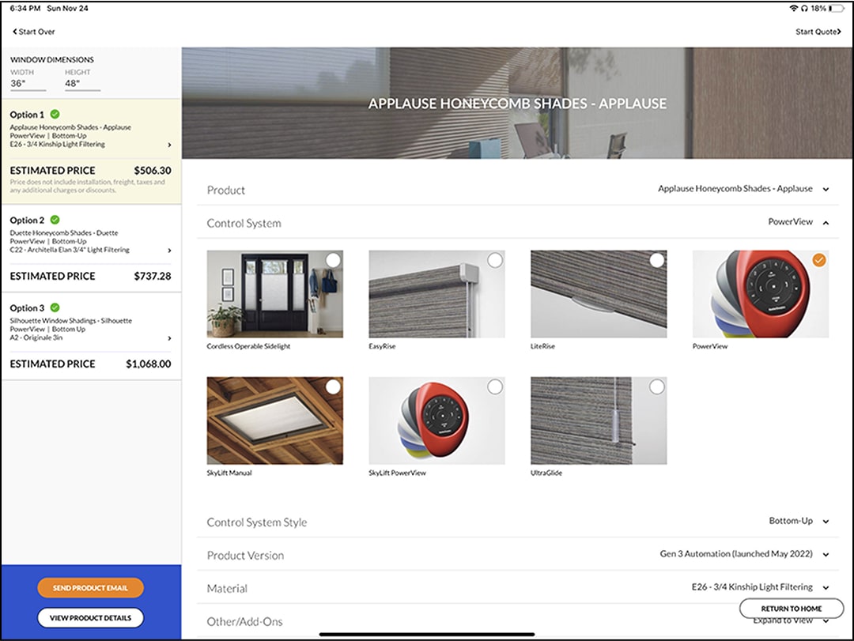Click the green checkmark beside Option 2
854x641 pixels.
(55, 220)
